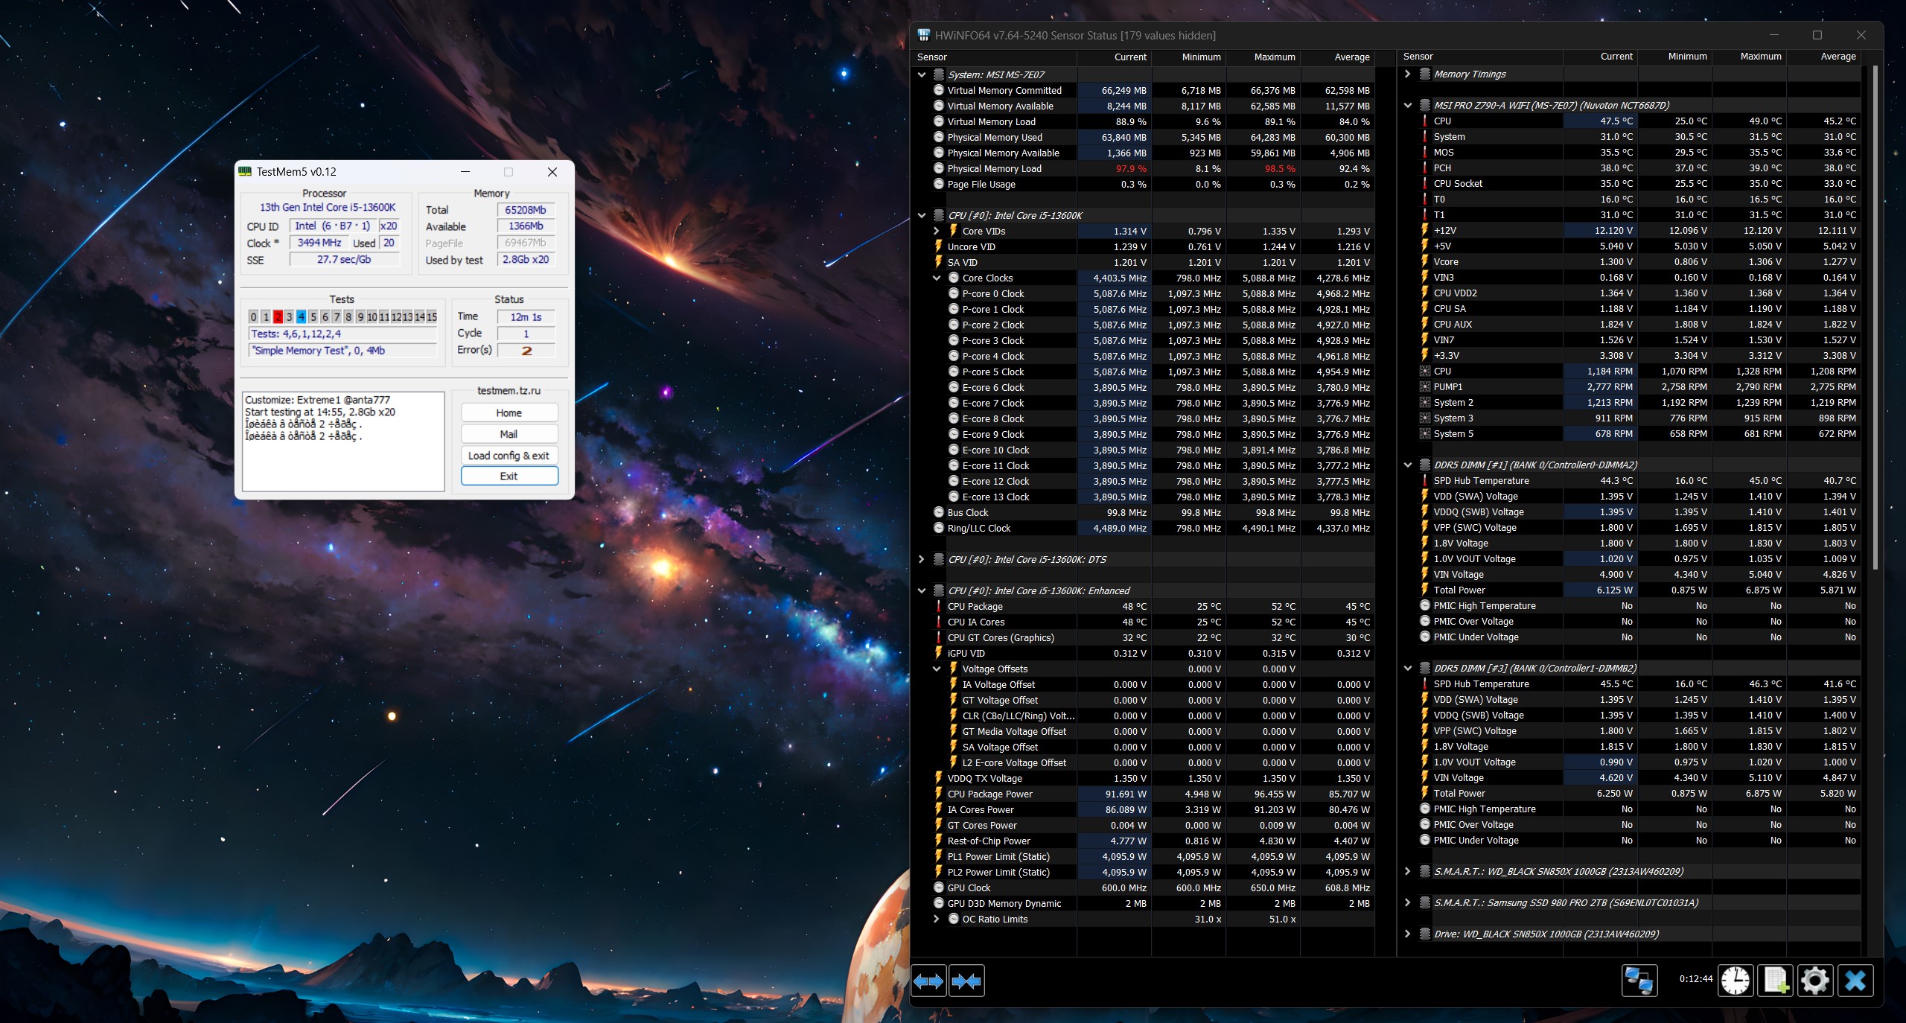Collapse the Core Clocks sub-tree
The image size is (1906, 1023).
(937, 278)
